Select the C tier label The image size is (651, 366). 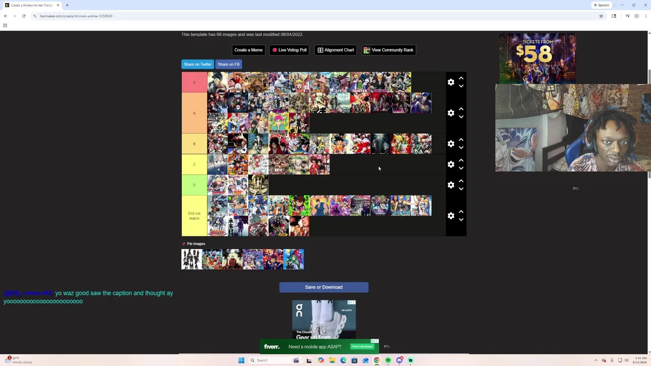pos(194,164)
